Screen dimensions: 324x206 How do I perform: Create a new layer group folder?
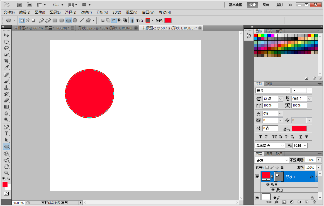tap(299, 202)
